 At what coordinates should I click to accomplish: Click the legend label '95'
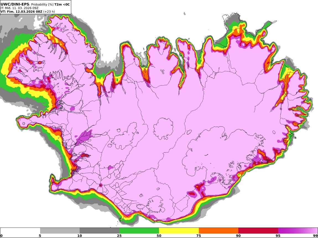coord(278,236)
